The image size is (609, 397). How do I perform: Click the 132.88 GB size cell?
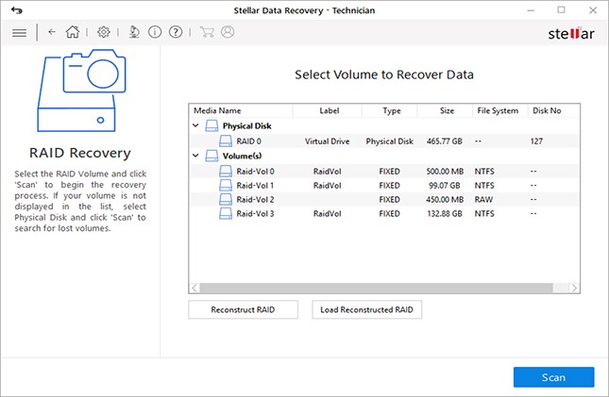(445, 214)
